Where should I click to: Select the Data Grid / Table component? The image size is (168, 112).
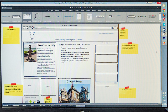(27, 17)
